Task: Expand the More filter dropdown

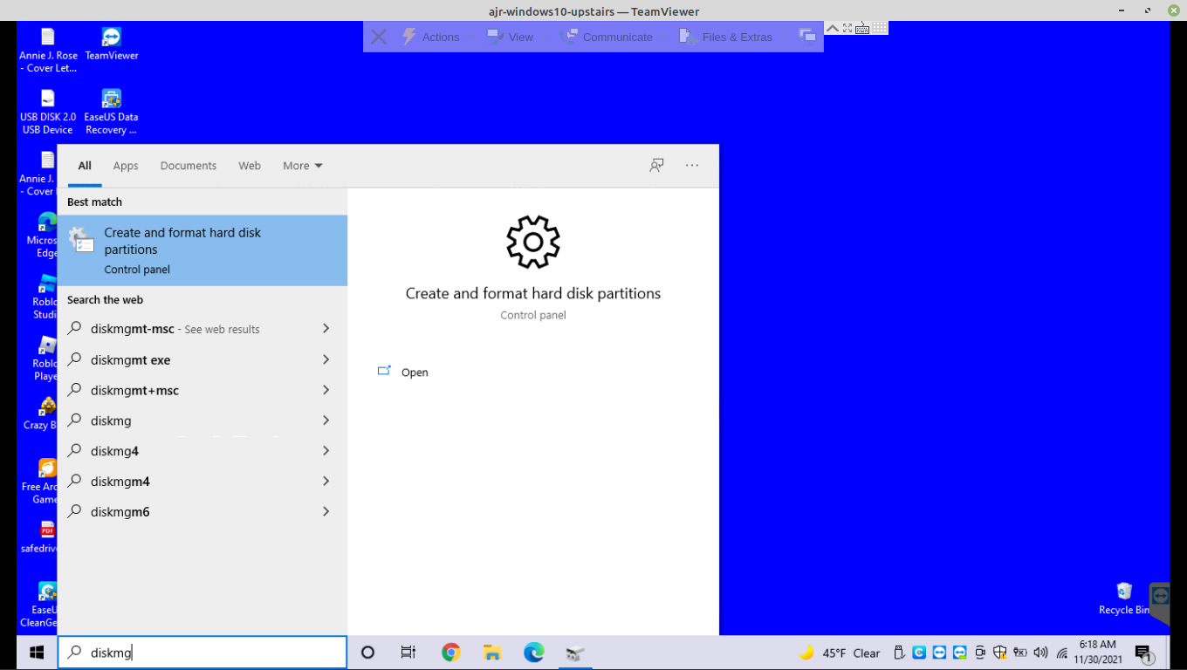Action: tap(302, 166)
